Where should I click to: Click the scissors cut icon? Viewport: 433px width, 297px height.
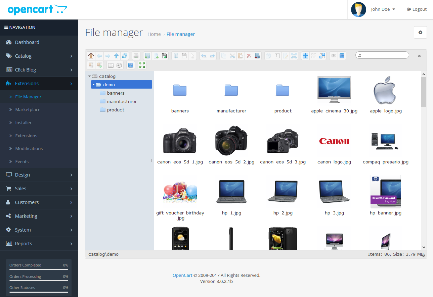click(232, 56)
